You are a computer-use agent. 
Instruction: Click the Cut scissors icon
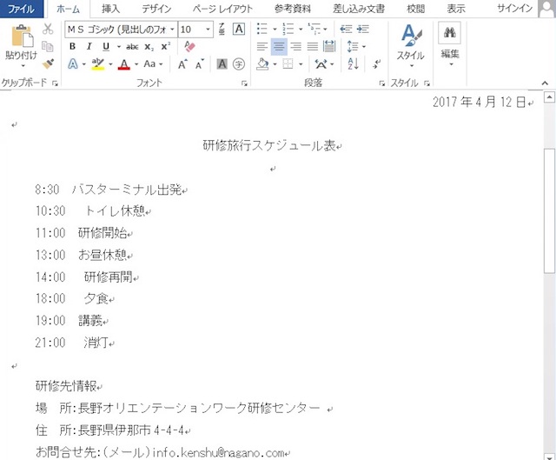point(48,29)
